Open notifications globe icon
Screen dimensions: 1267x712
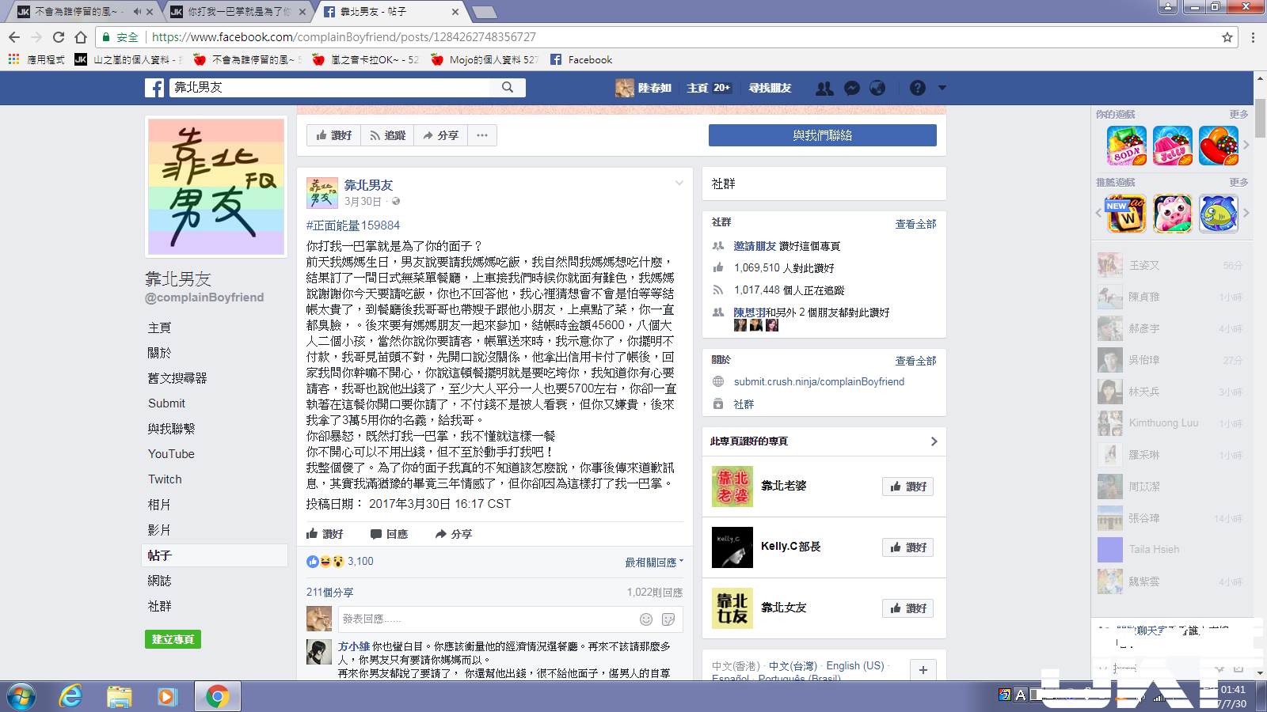point(877,88)
